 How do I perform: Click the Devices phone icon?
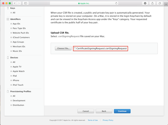(x=8, y=58)
